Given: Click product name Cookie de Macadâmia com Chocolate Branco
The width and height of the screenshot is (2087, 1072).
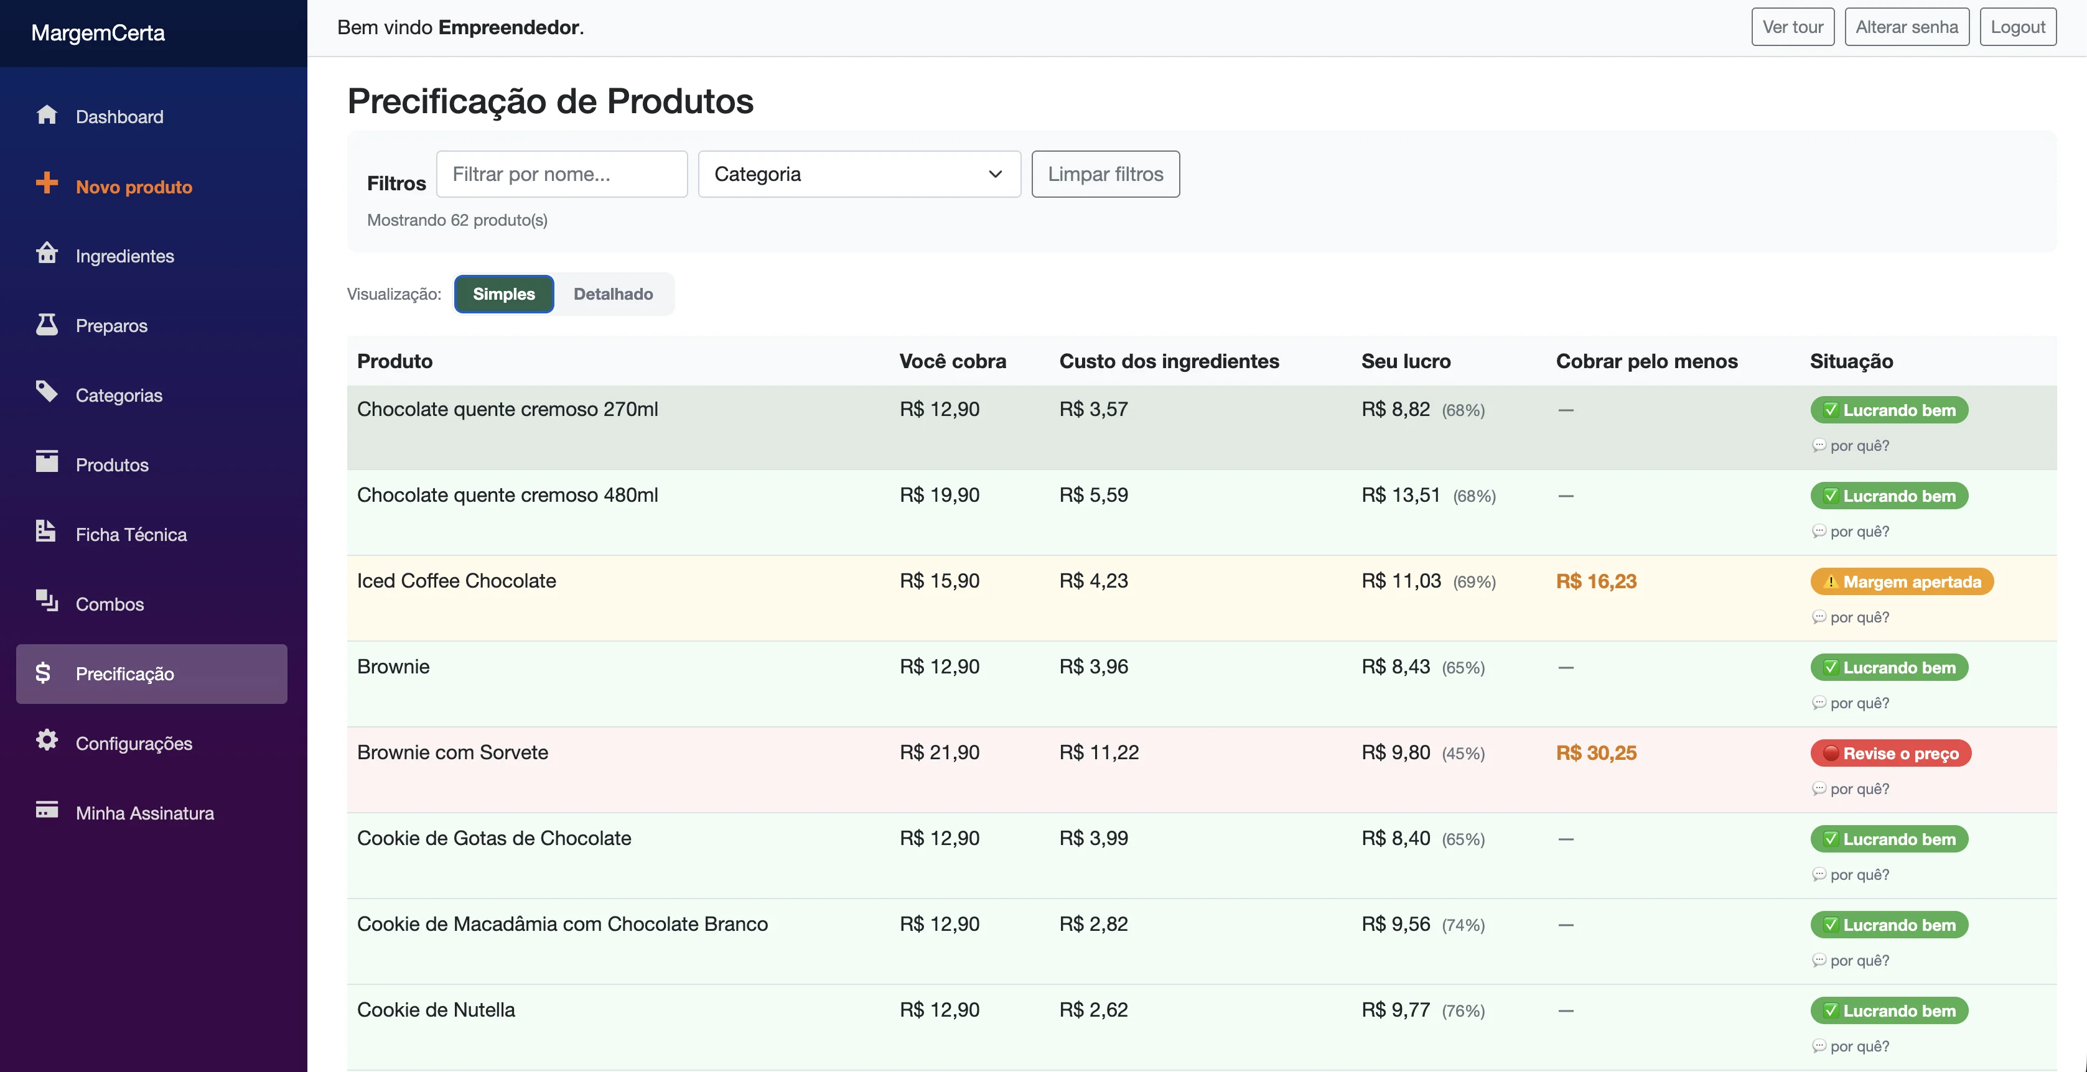Looking at the screenshot, I should click(563, 924).
